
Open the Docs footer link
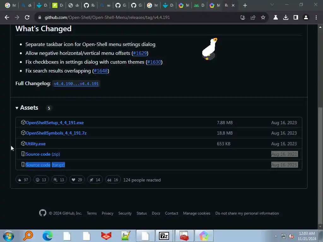click(156, 213)
